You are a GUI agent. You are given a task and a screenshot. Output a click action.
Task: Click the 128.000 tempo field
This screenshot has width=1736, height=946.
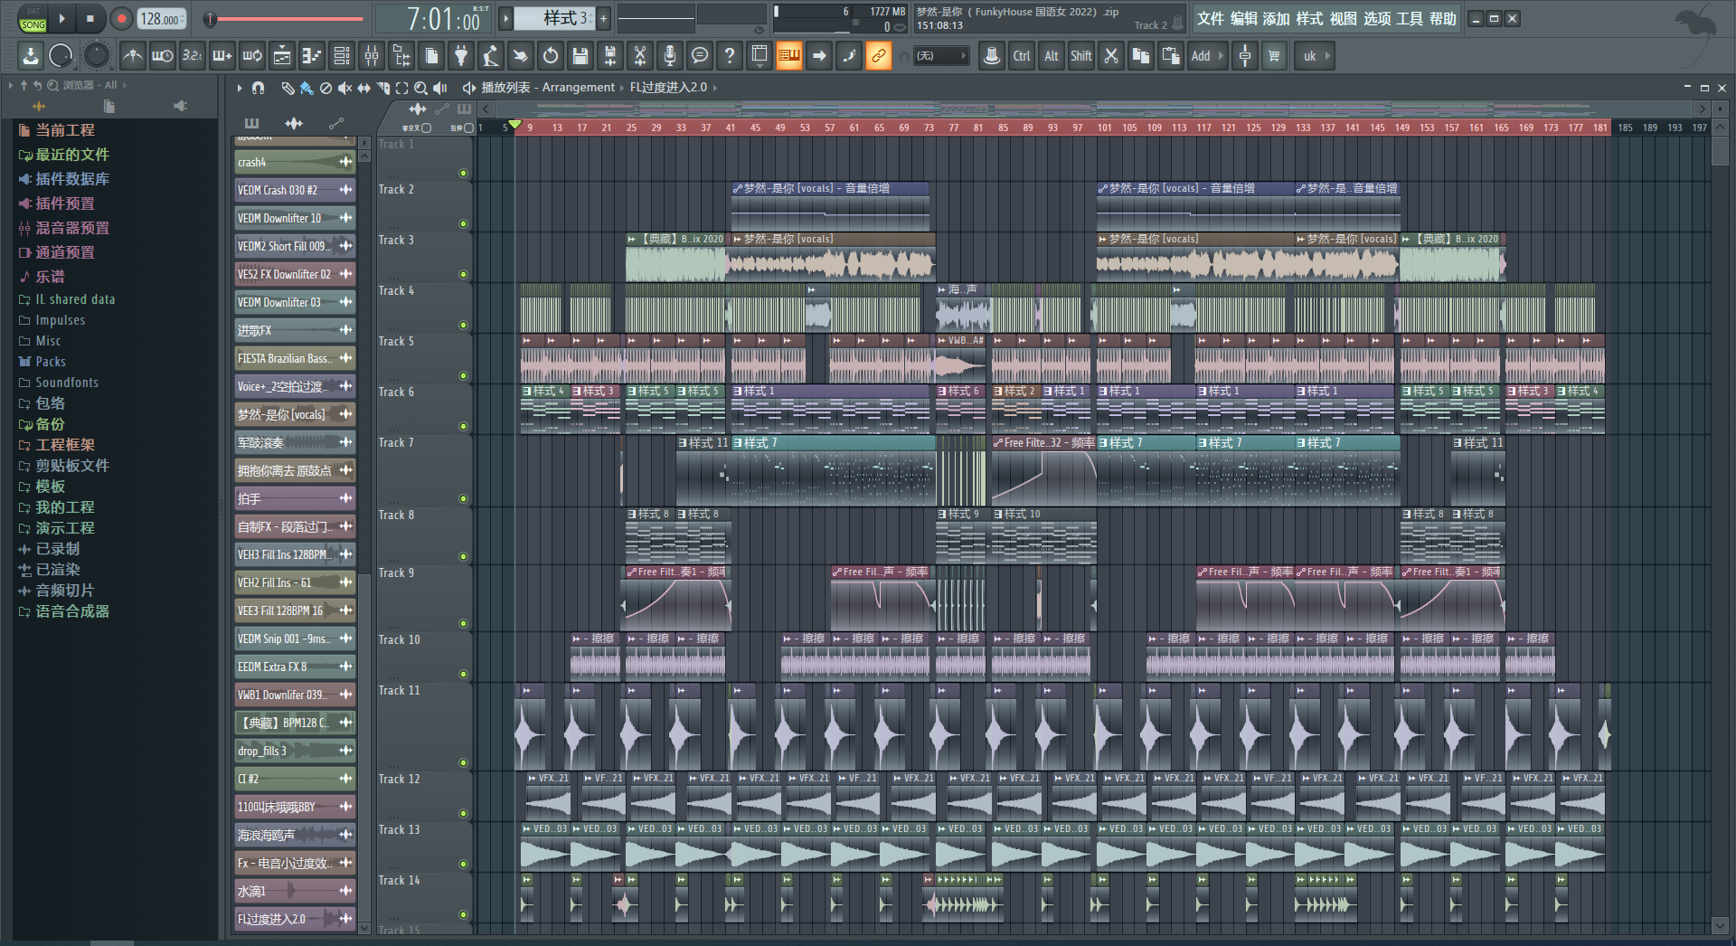160,19
